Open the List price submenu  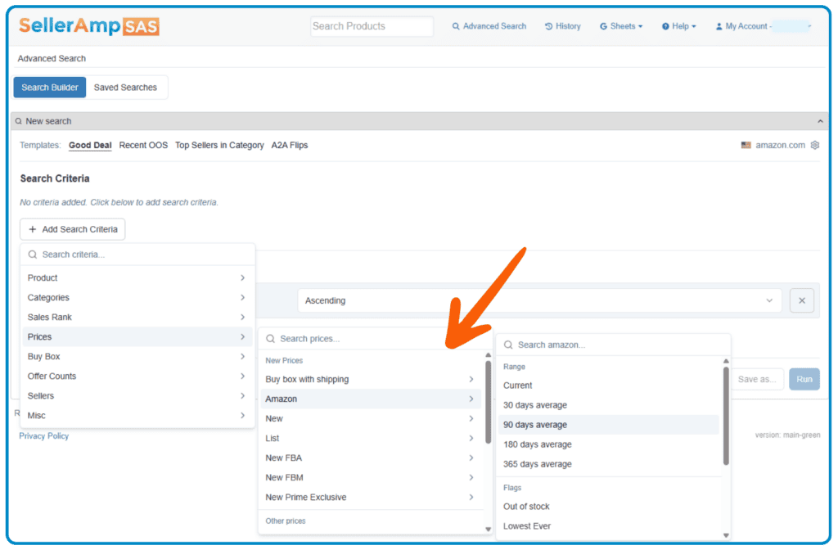point(371,439)
